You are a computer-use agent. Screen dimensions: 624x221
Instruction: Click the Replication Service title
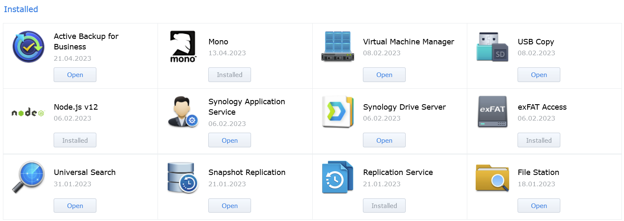pos(398,172)
